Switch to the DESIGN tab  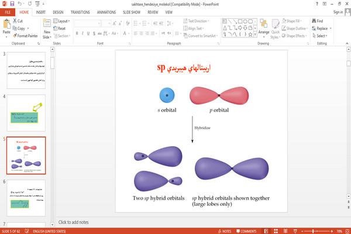coord(58,12)
